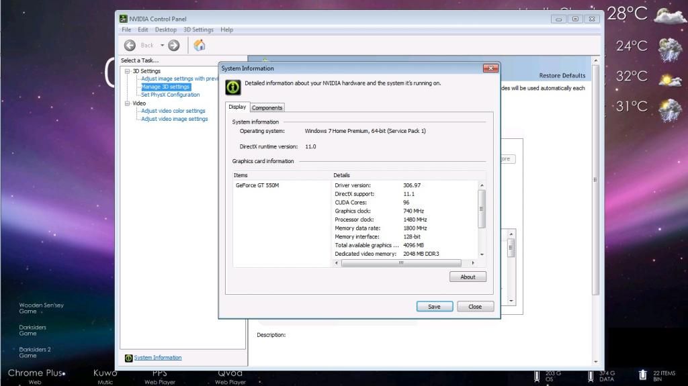Collapse the Video tree node

point(126,103)
